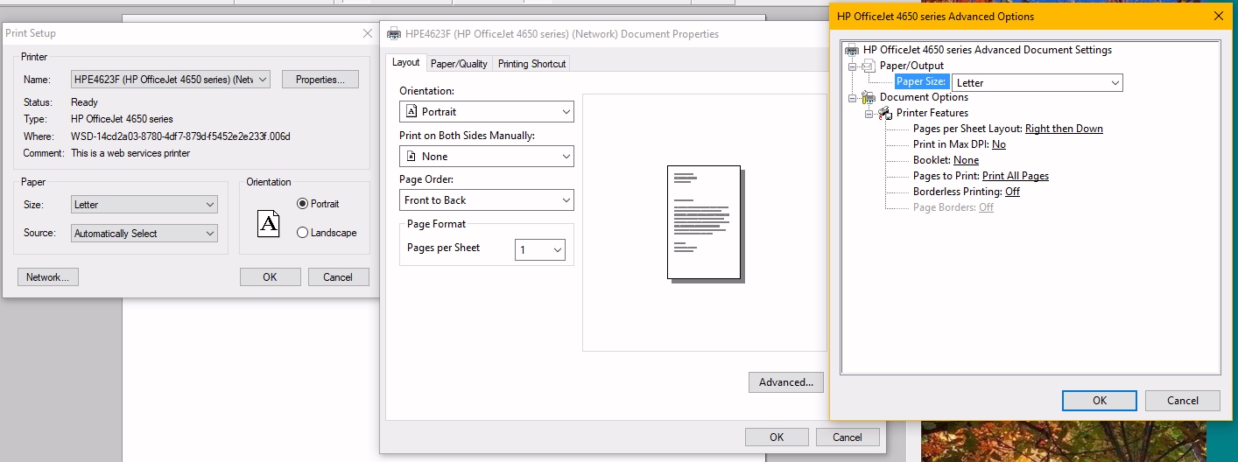Click the Paper/Output envelope icon

[869, 66]
